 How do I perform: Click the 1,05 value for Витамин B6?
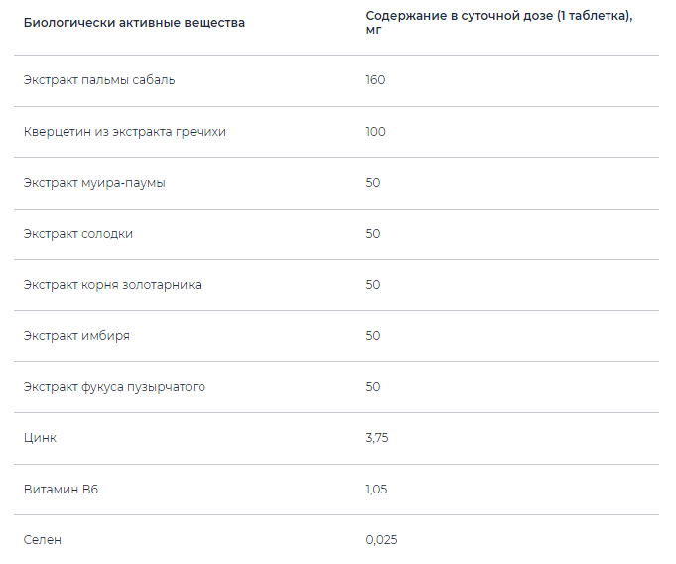376,490
